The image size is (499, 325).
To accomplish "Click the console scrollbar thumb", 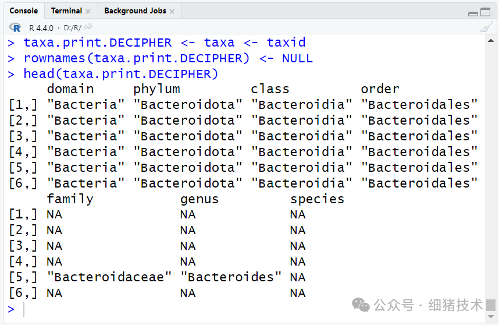I will click(491, 305).
